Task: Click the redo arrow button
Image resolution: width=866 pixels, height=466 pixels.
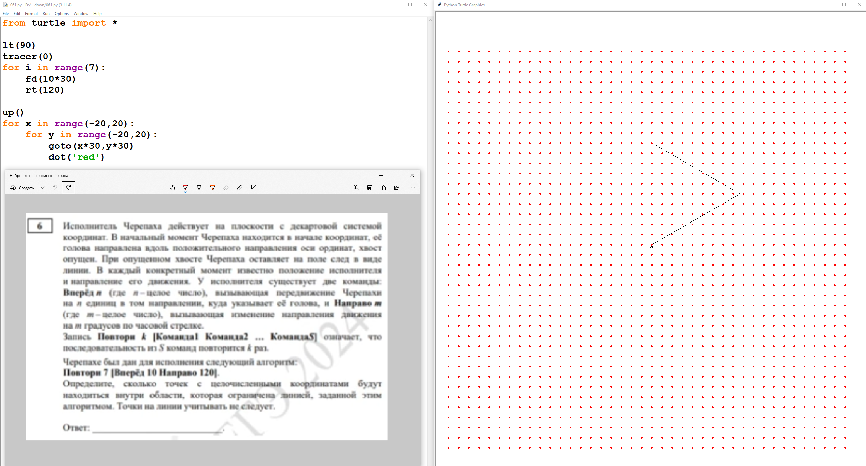Action: tap(68, 188)
